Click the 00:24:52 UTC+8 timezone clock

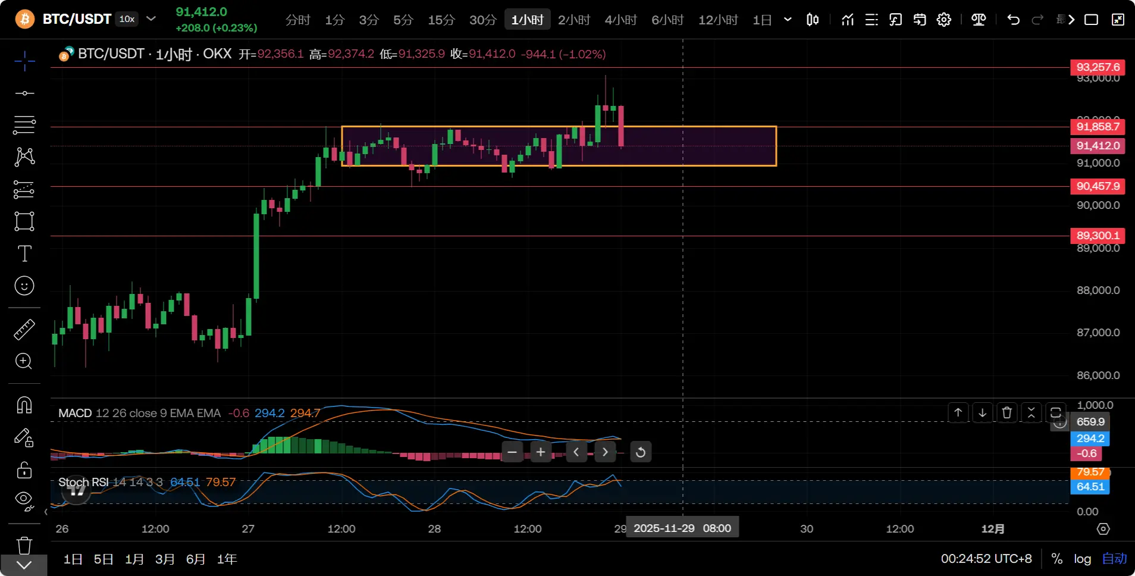[986, 559]
